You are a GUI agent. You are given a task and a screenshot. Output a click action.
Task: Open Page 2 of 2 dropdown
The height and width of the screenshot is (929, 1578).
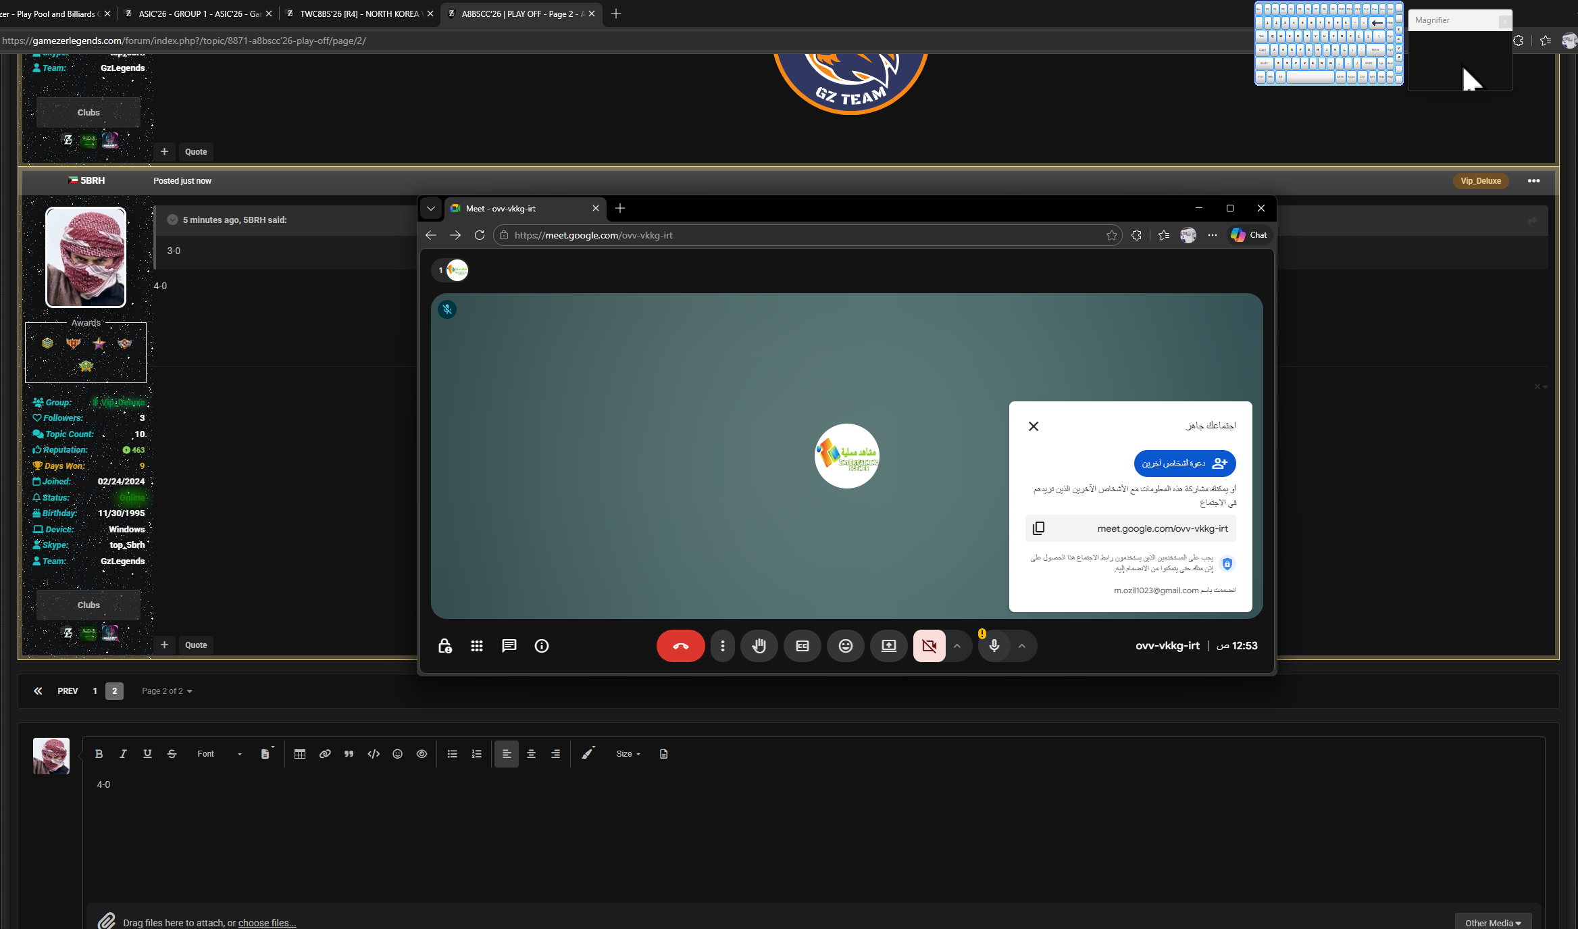167,691
